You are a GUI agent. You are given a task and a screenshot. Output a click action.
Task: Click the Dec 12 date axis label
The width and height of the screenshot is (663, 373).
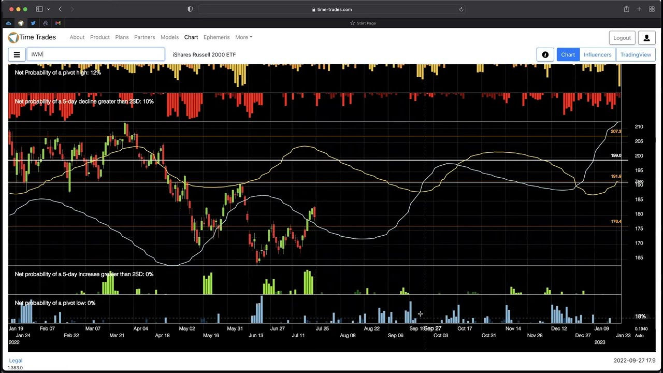click(559, 328)
